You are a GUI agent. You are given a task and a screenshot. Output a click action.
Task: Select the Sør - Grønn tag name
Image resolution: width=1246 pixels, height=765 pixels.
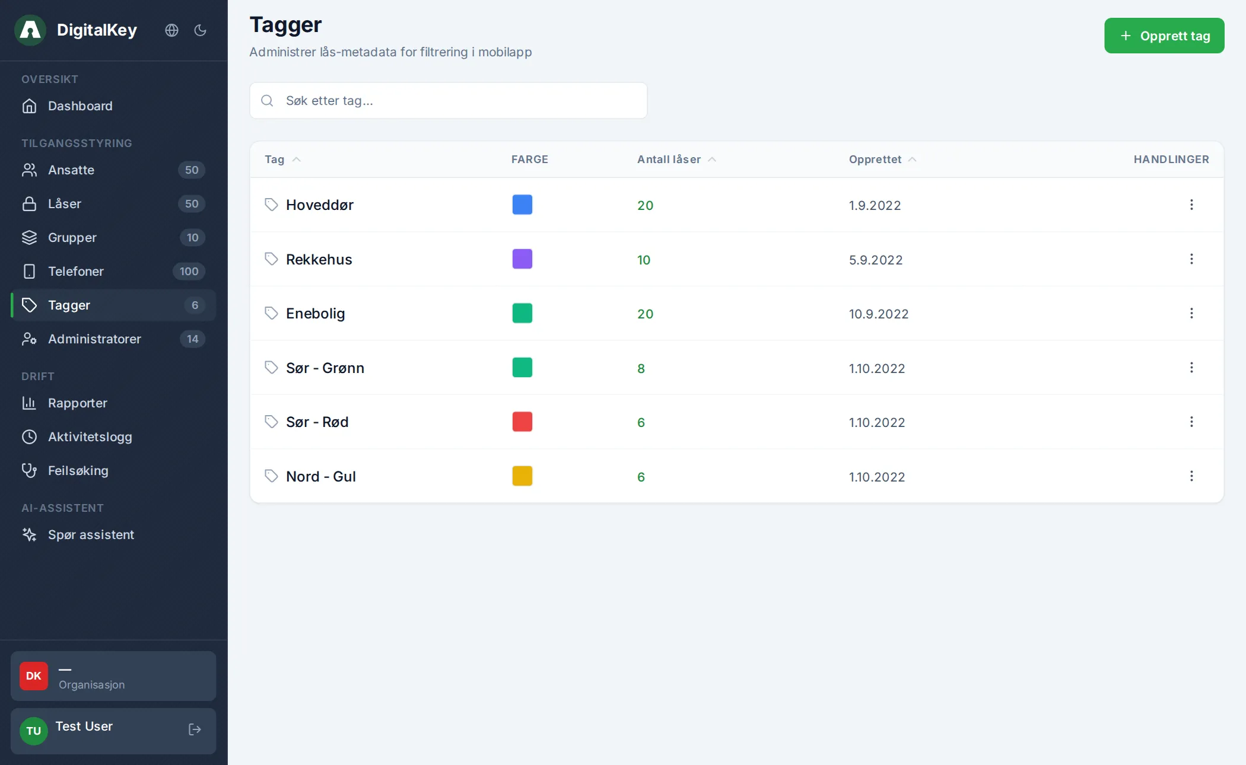pos(325,368)
